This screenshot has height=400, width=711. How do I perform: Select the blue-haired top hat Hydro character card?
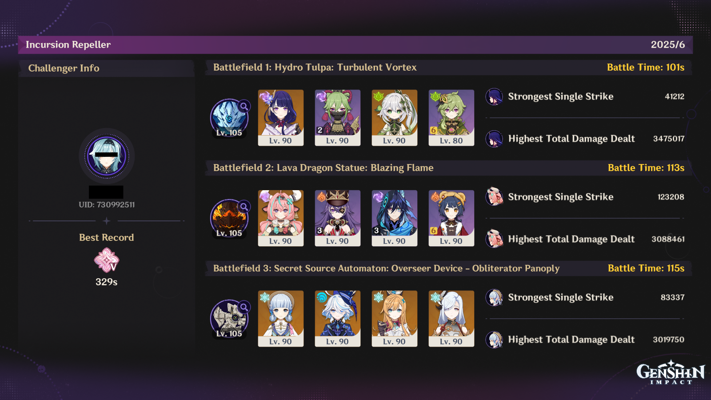click(x=338, y=319)
